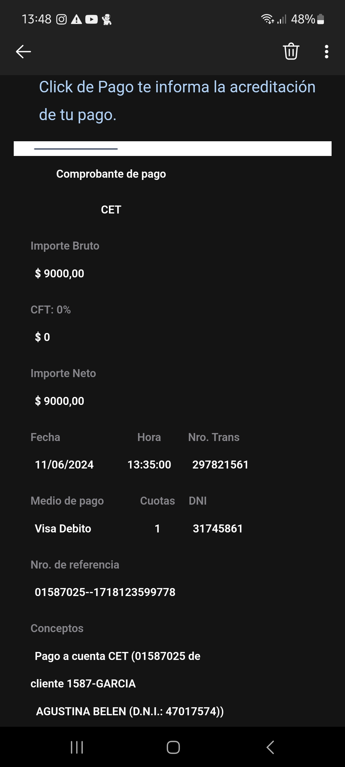Tap the battery indicator icon
Screen dimensions: 345x767
[321, 19]
